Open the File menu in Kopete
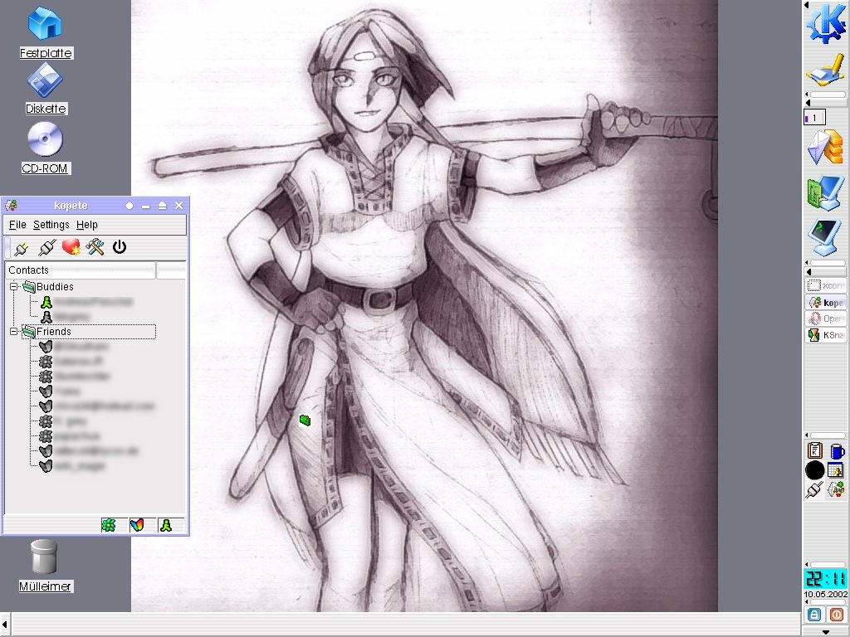Image resolution: width=850 pixels, height=637 pixels. [x=17, y=225]
